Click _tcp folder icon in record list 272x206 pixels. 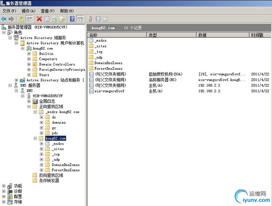91,52
